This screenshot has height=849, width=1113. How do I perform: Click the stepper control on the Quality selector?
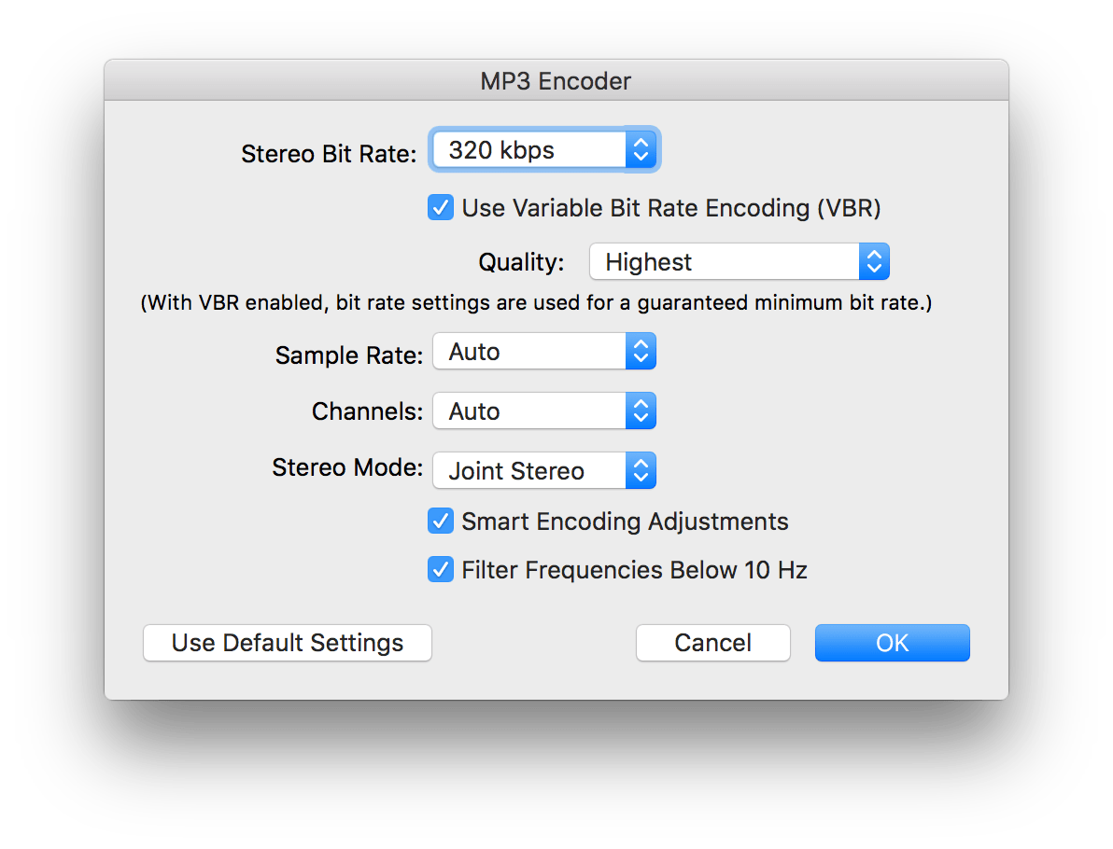coord(874,261)
